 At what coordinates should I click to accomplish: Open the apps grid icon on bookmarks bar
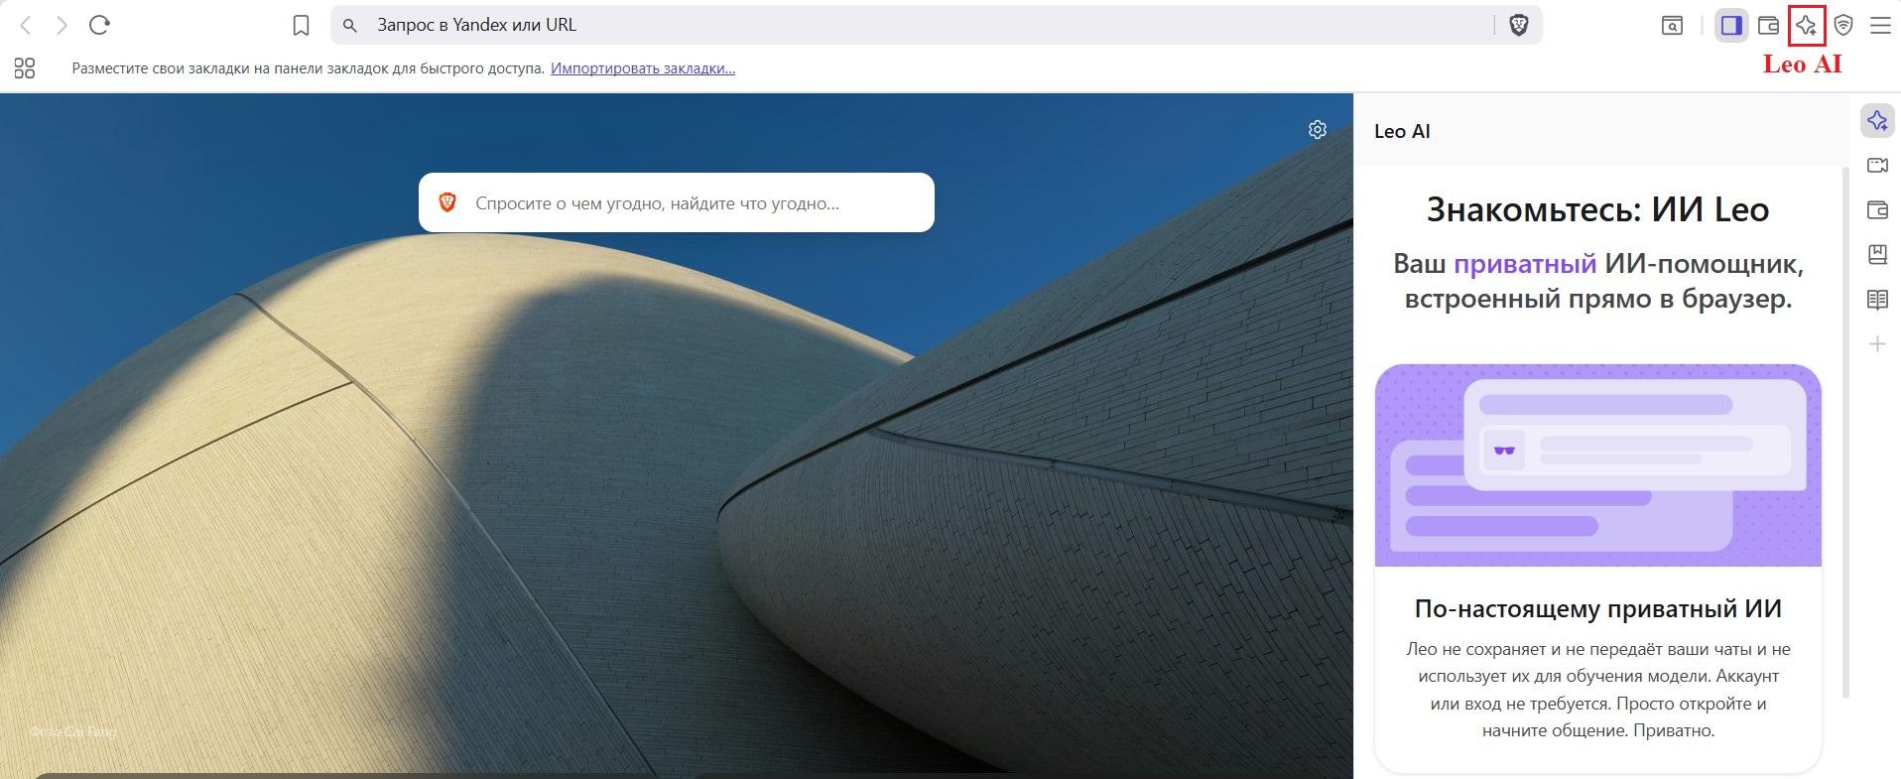click(x=25, y=68)
